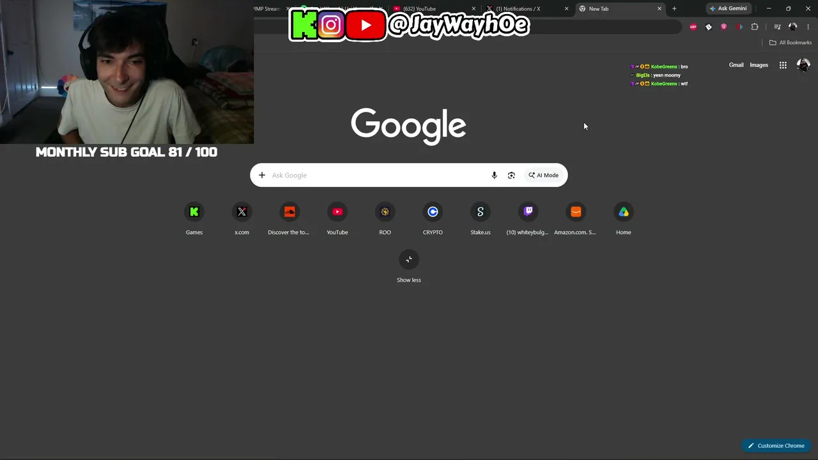Click the 'KobeGreens : wtf' chat message

click(659, 84)
